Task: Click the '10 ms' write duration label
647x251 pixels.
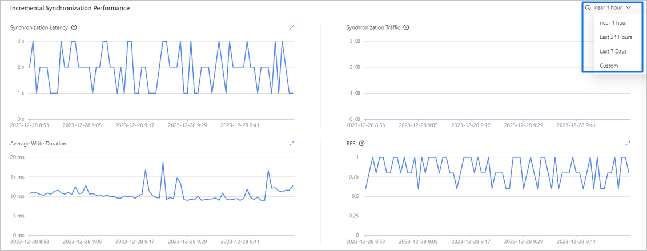Action: pos(17,196)
